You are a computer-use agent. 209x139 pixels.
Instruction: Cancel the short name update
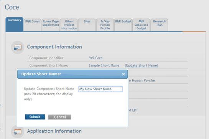(x=59, y=117)
